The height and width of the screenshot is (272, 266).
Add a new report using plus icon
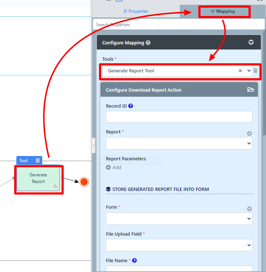point(249,133)
